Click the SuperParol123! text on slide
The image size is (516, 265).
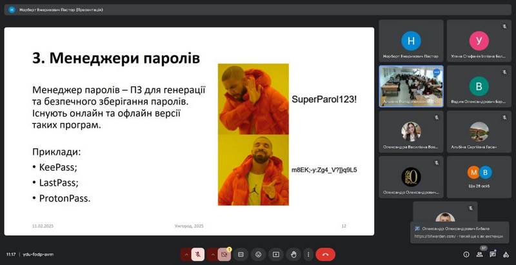click(x=324, y=100)
